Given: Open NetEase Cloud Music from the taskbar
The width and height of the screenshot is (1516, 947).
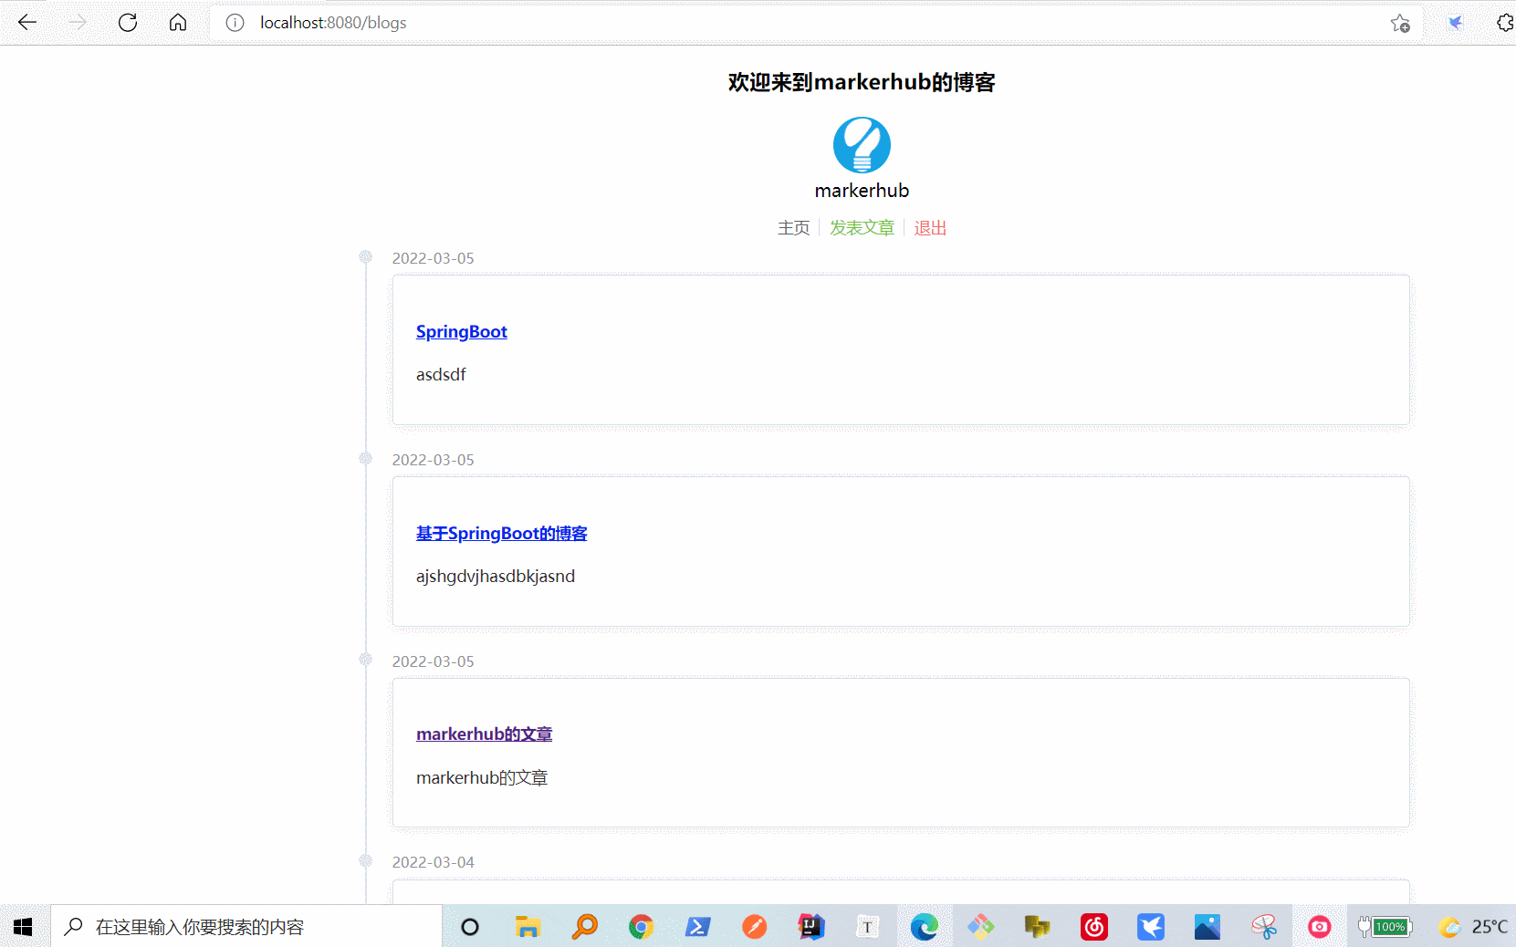Looking at the screenshot, I should click(1094, 927).
